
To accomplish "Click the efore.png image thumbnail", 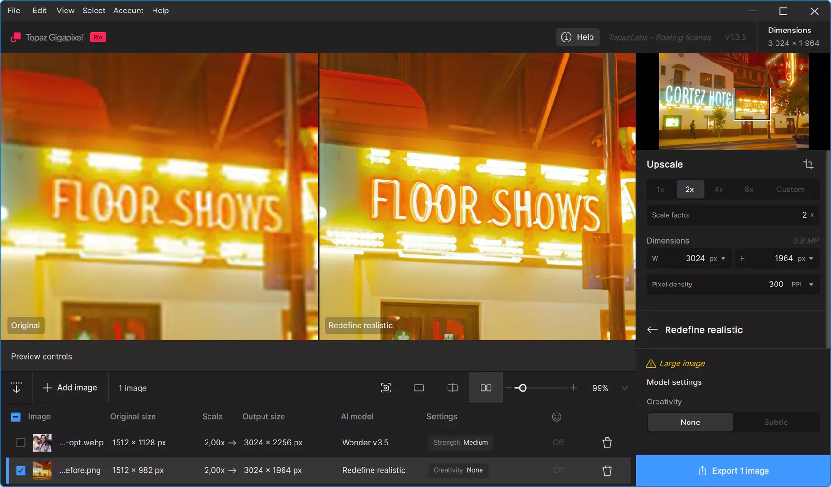I will (42, 470).
